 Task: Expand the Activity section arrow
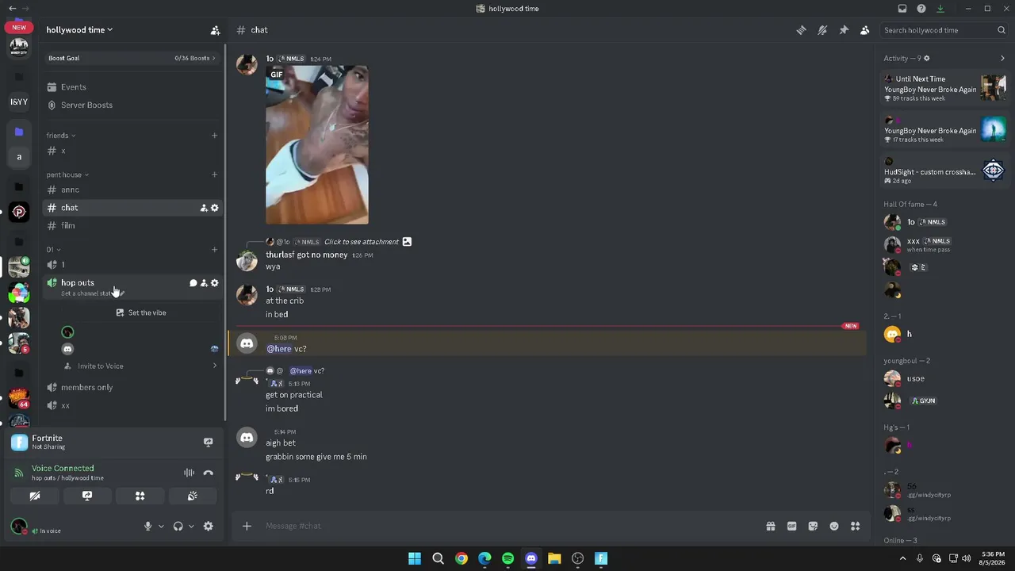pyautogui.click(x=1002, y=58)
